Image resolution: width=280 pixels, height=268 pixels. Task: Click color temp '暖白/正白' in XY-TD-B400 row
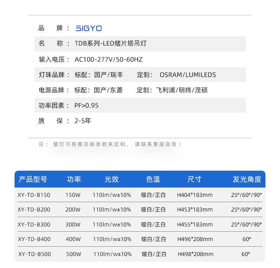click(x=154, y=239)
